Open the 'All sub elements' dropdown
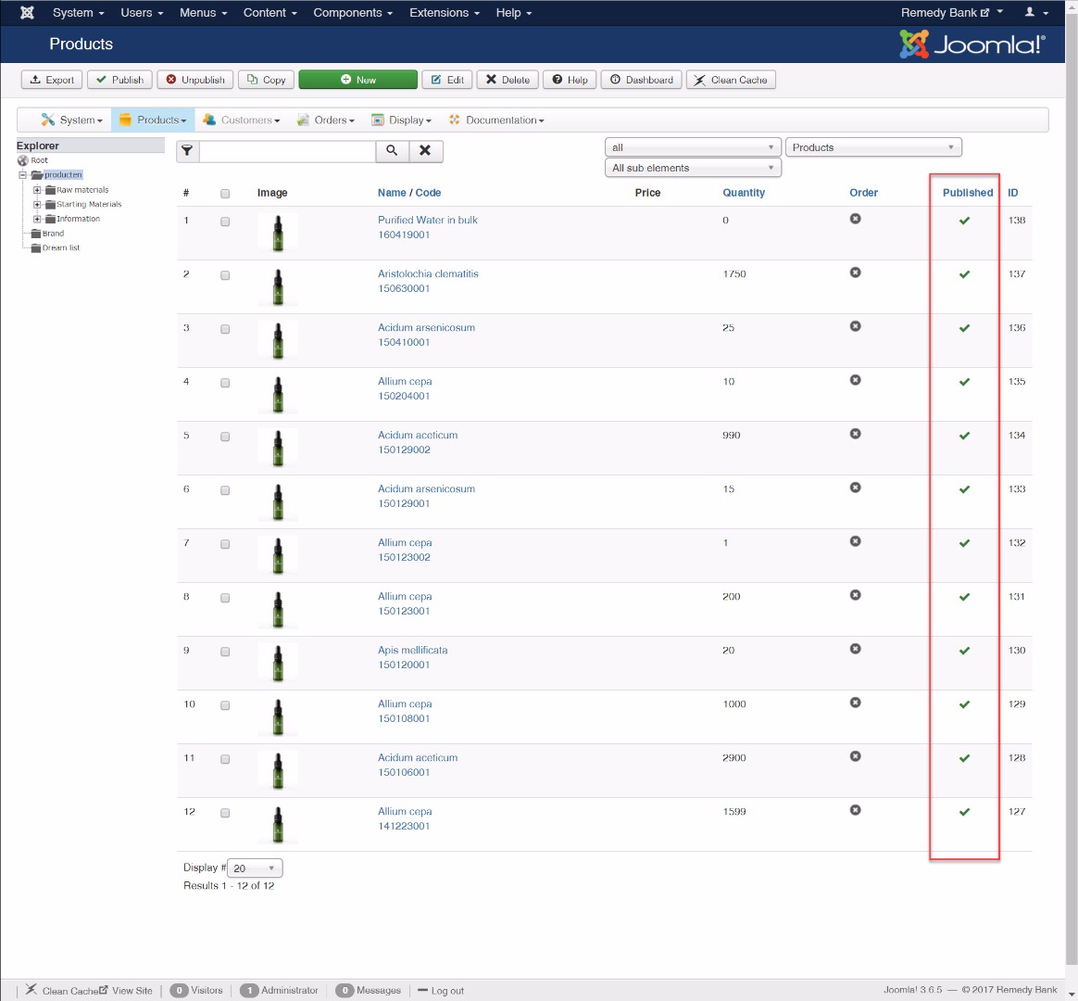Viewport: 1078px width, 1001px height. point(692,168)
